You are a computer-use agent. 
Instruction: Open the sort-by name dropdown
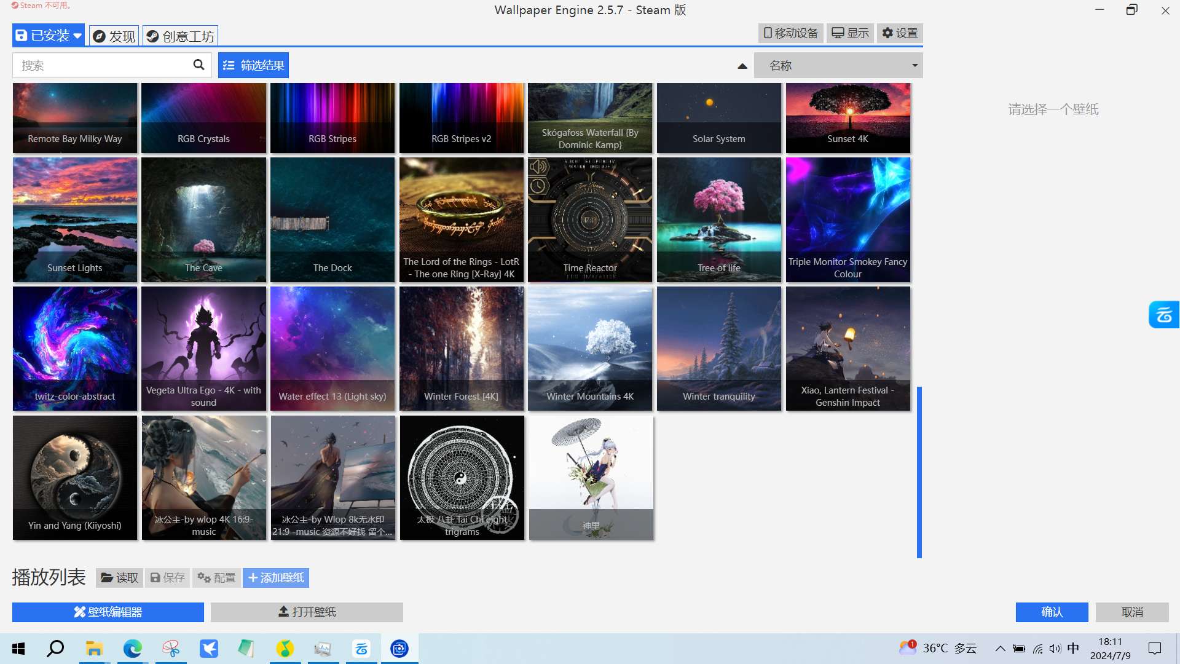[838, 65]
